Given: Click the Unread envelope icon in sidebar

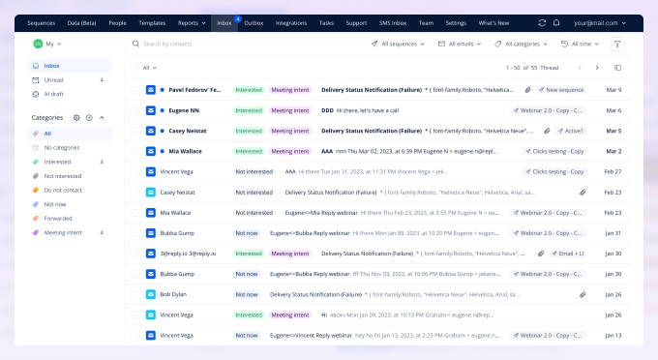Looking at the screenshot, I should [x=36, y=80].
